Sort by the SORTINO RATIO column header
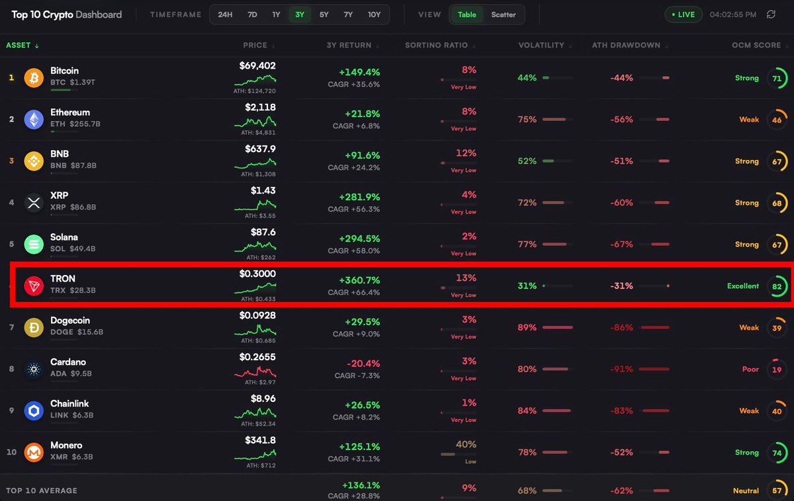794x501 pixels. pyautogui.click(x=441, y=46)
